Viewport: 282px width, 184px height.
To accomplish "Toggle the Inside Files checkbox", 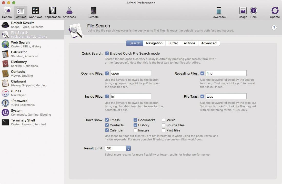I will (107, 96).
